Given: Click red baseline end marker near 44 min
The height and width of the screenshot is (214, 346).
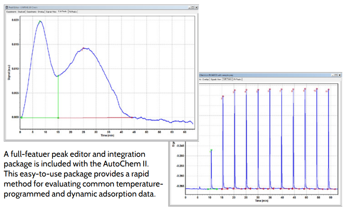Looking at the screenshot, I should [132, 117].
